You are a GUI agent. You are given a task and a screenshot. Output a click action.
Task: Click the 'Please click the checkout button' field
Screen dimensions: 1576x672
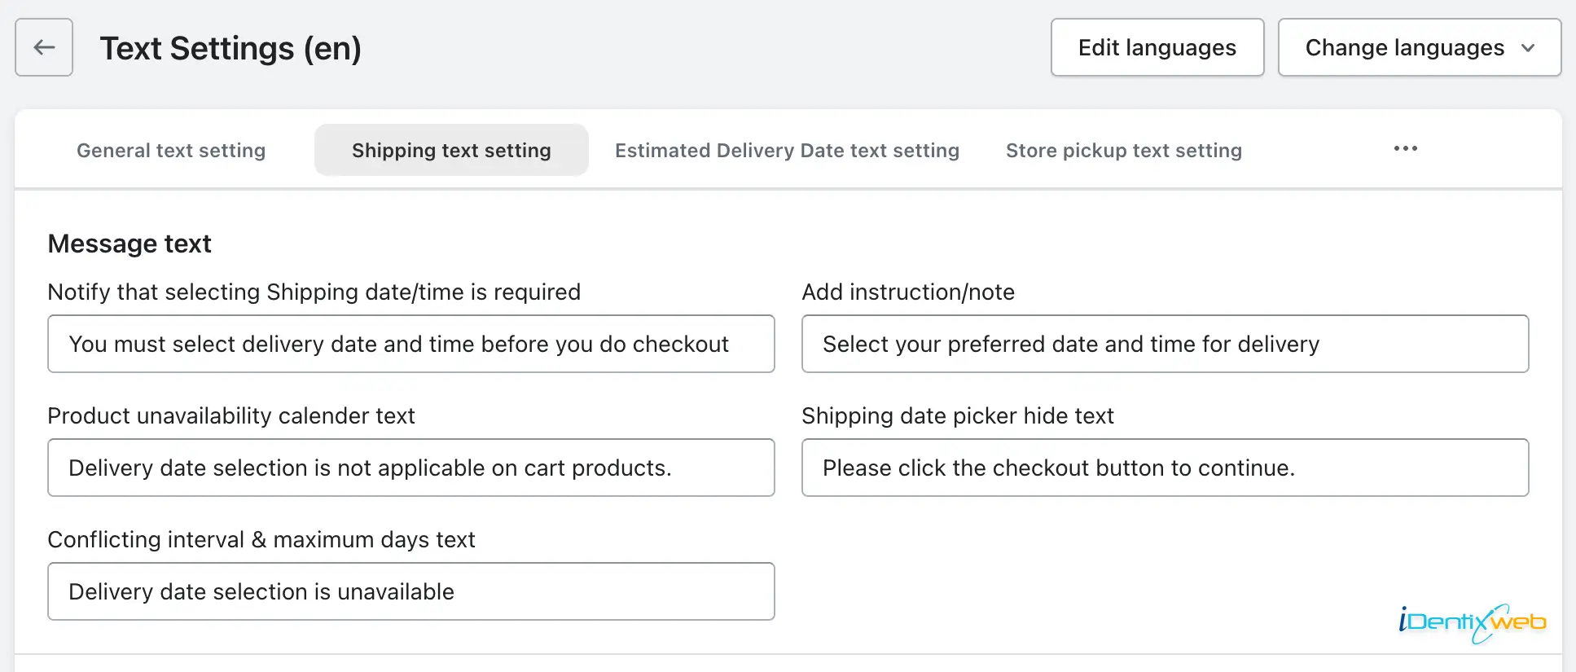[1165, 468]
